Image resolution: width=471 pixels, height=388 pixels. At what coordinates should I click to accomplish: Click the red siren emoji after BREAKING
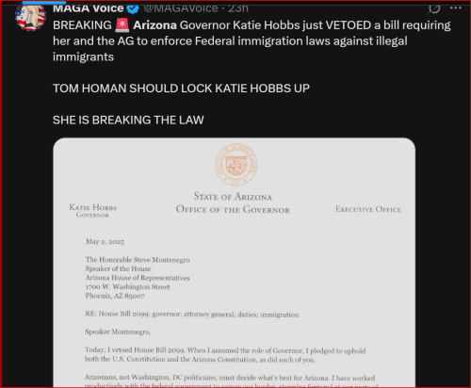(122, 25)
